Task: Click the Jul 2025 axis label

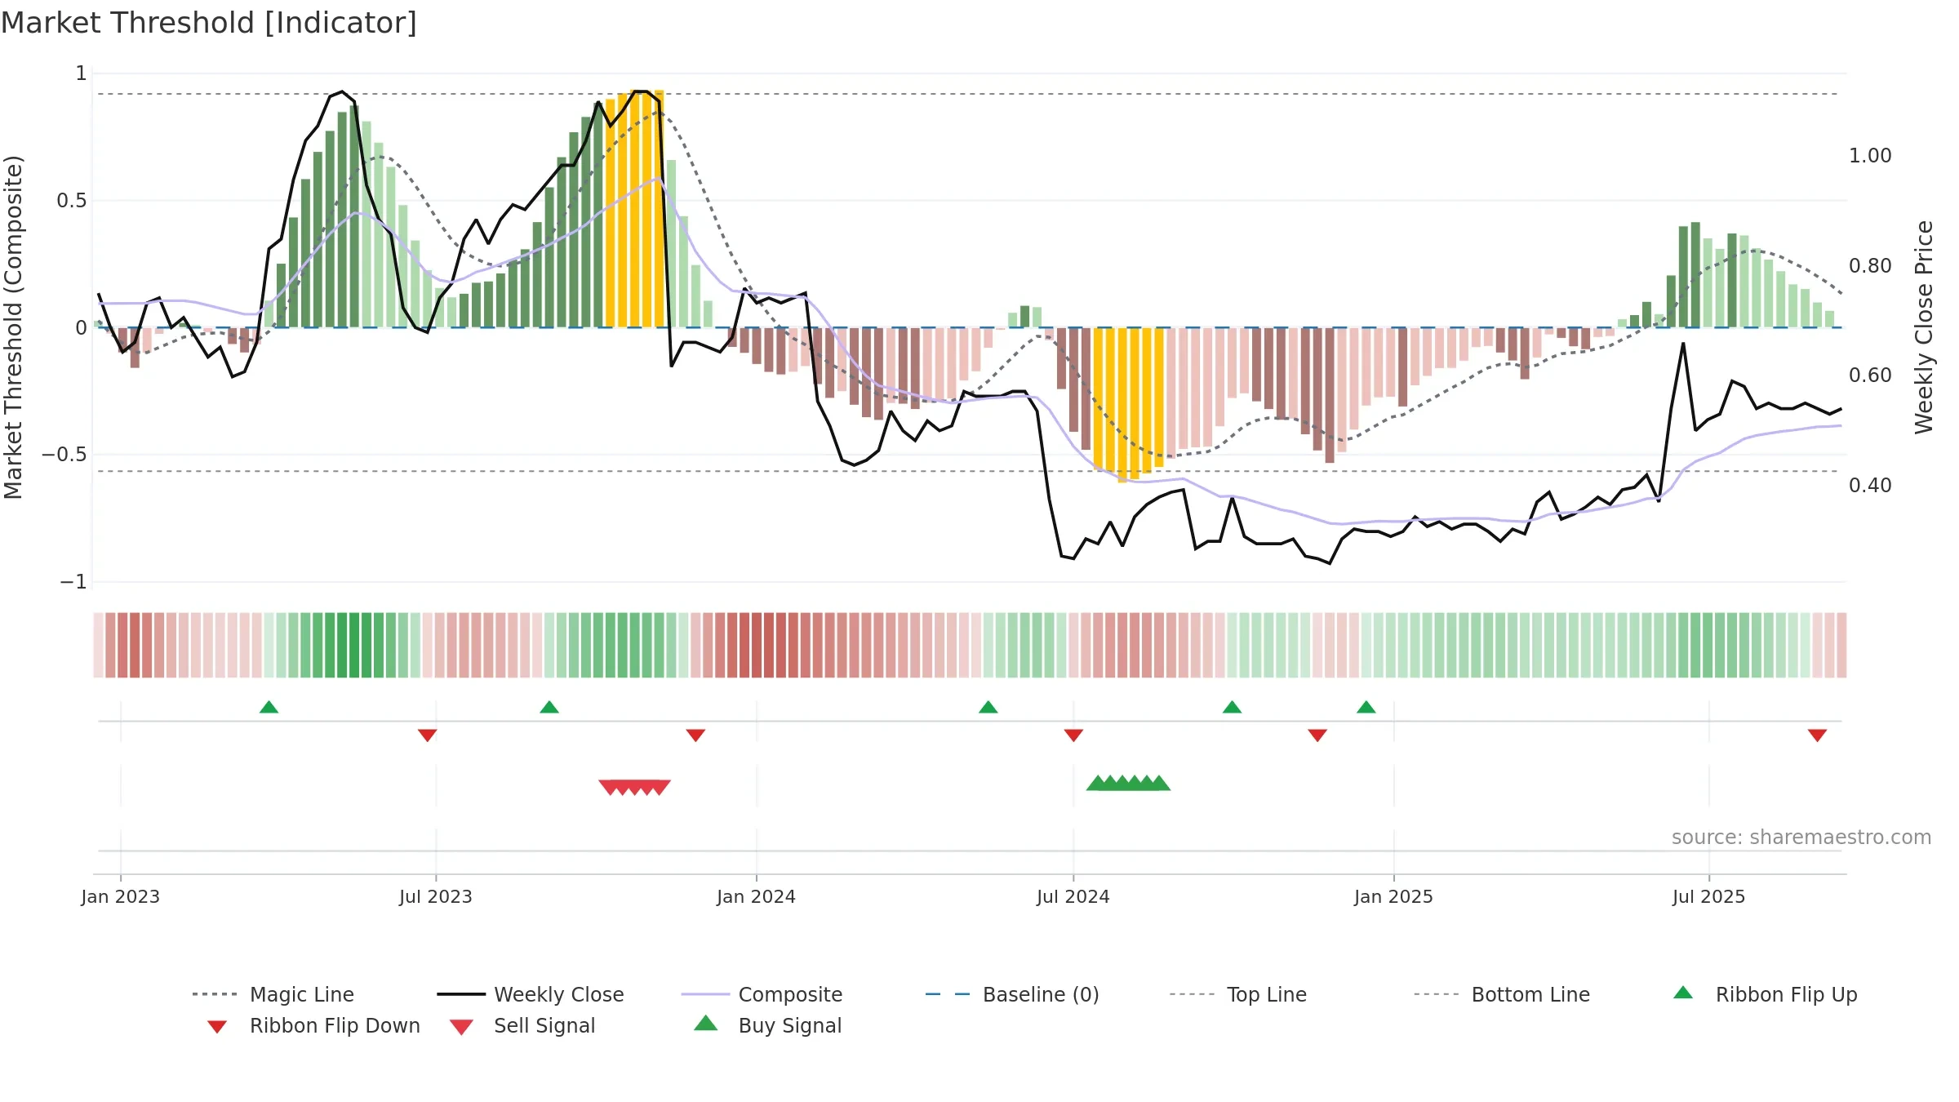Action: pyautogui.click(x=1709, y=896)
